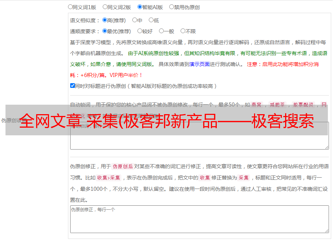Set 语义相似度 to 低
Screen dimensions: 333x240
click(151, 20)
